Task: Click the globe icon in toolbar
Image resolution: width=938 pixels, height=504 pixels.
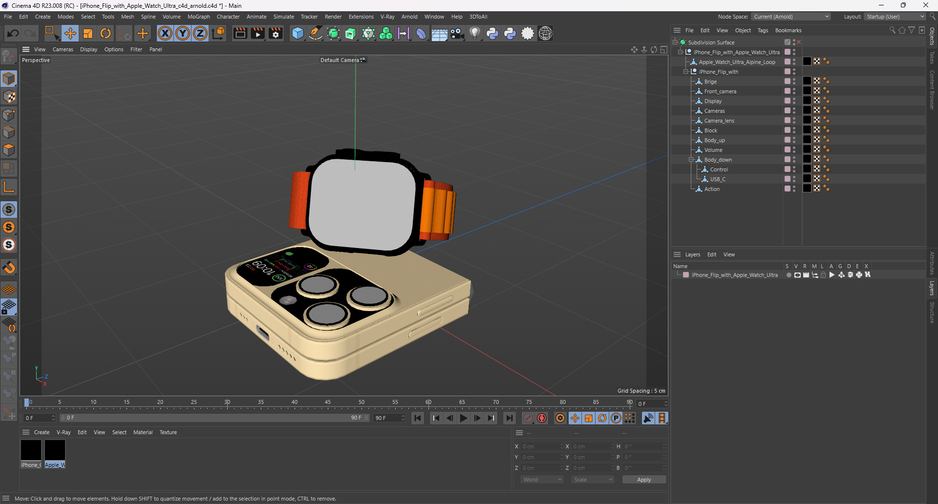Action: click(546, 33)
